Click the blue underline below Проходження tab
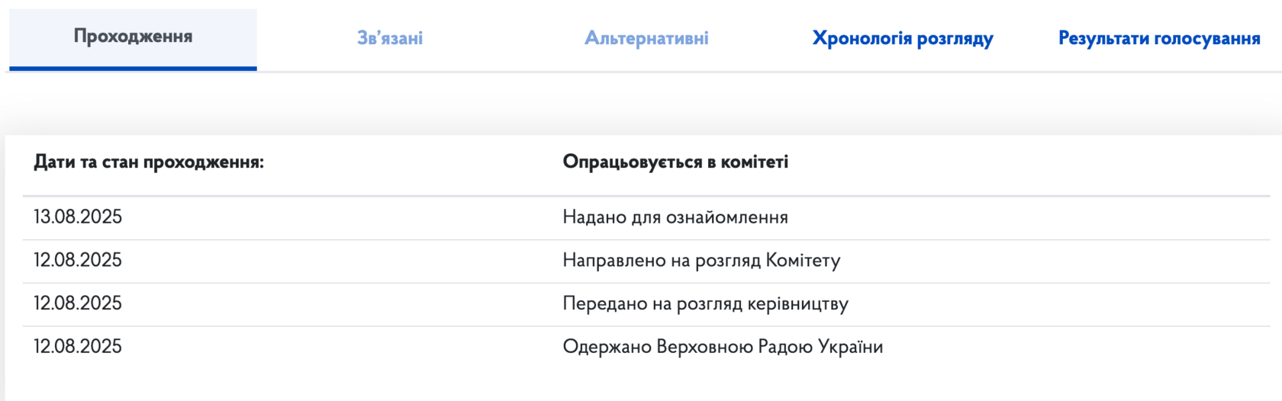 coord(133,69)
